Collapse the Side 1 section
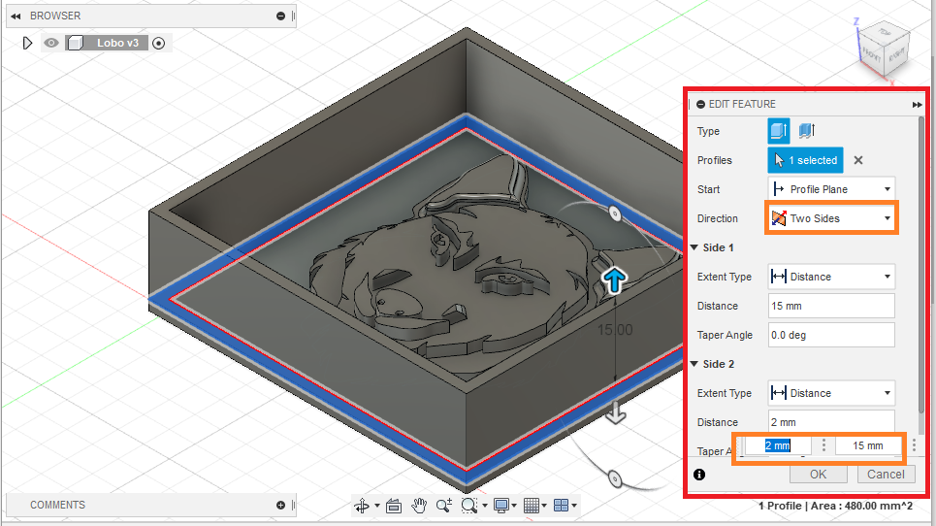Image resolution: width=936 pixels, height=526 pixels. pyautogui.click(x=694, y=247)
